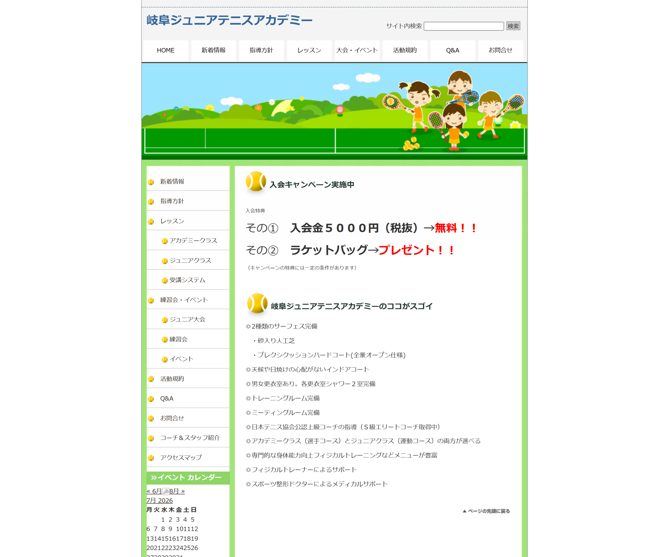Go to 指導方針 in the top navigation bar
This screenshot has height=557, width=669.
[x=261, y=50]
